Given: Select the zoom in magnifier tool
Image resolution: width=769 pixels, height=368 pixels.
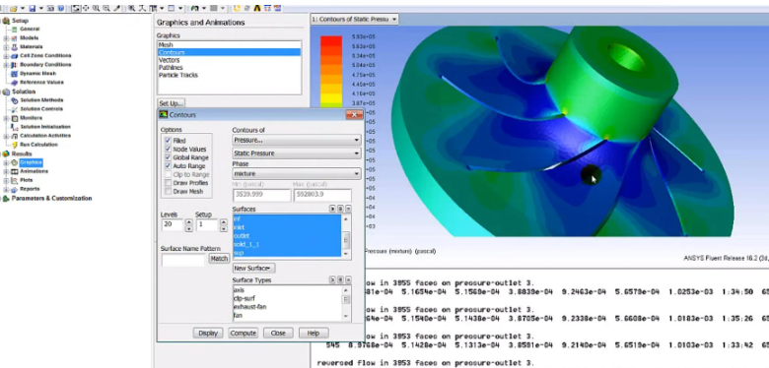Looking at the screenshot, I should 97,8.
